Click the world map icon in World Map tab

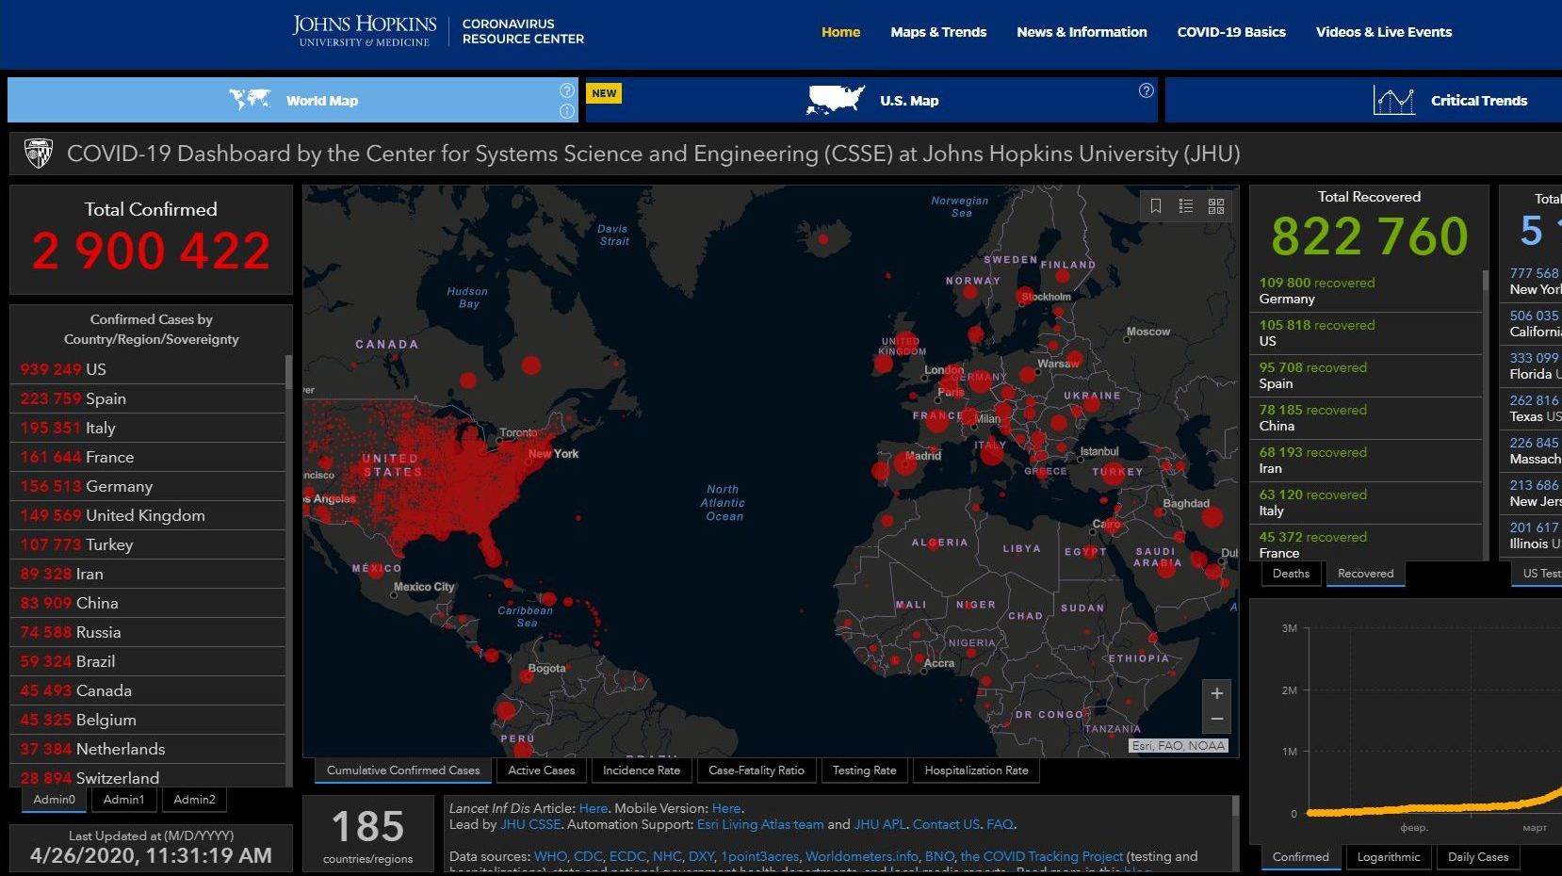click(x=250, y=99)
